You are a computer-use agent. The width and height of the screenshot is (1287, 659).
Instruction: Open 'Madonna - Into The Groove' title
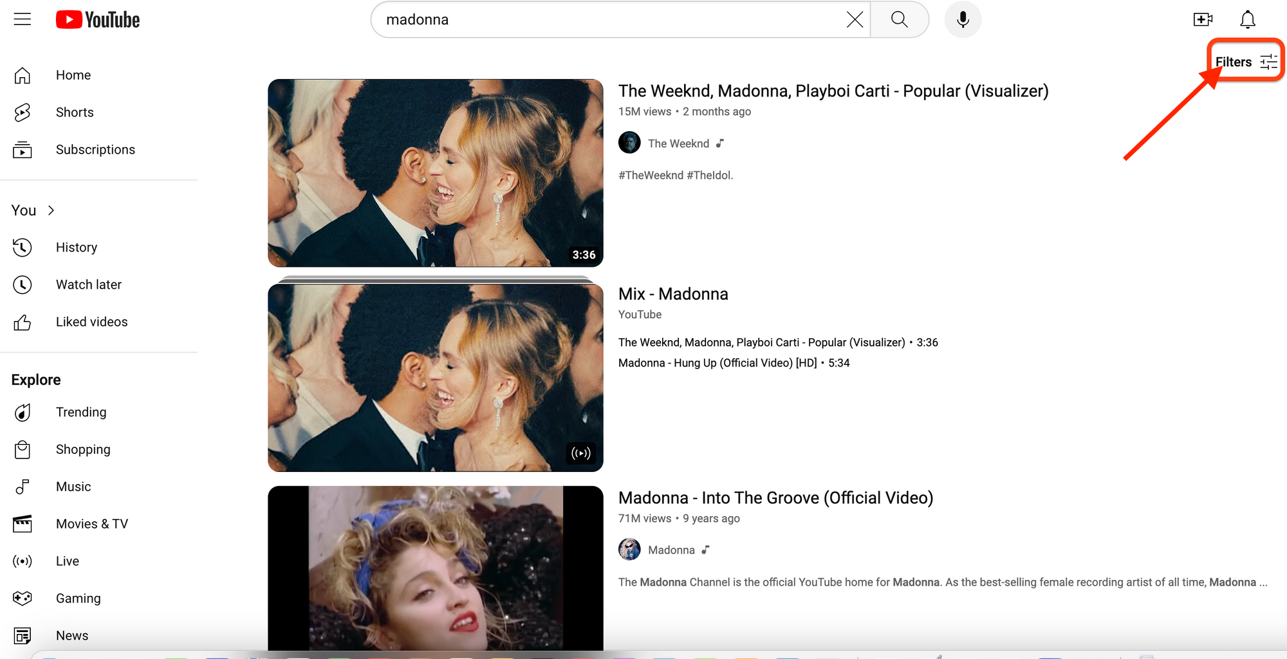point(775,498)
